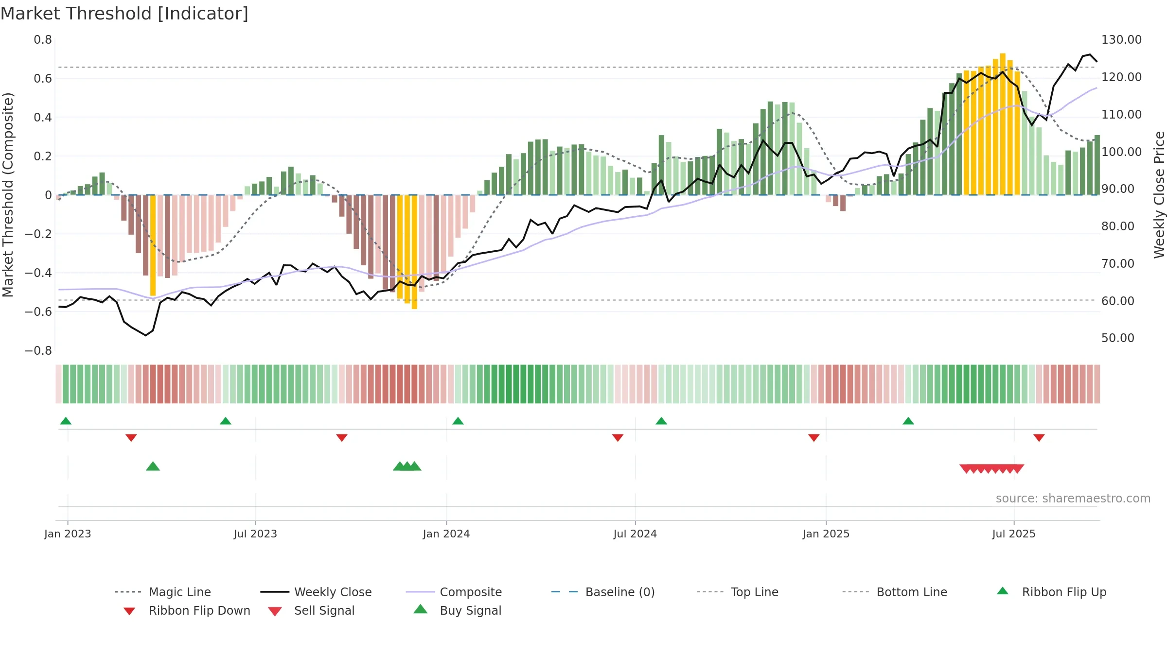Click the Jul 2025 x-axis label
This screenshot has height=656, width=1167.
pos(1014,534)
